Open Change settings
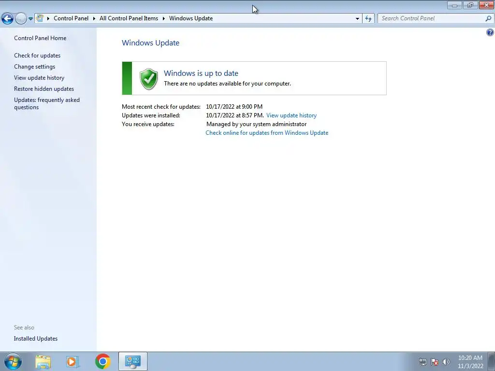 click(x=34, y=67)
